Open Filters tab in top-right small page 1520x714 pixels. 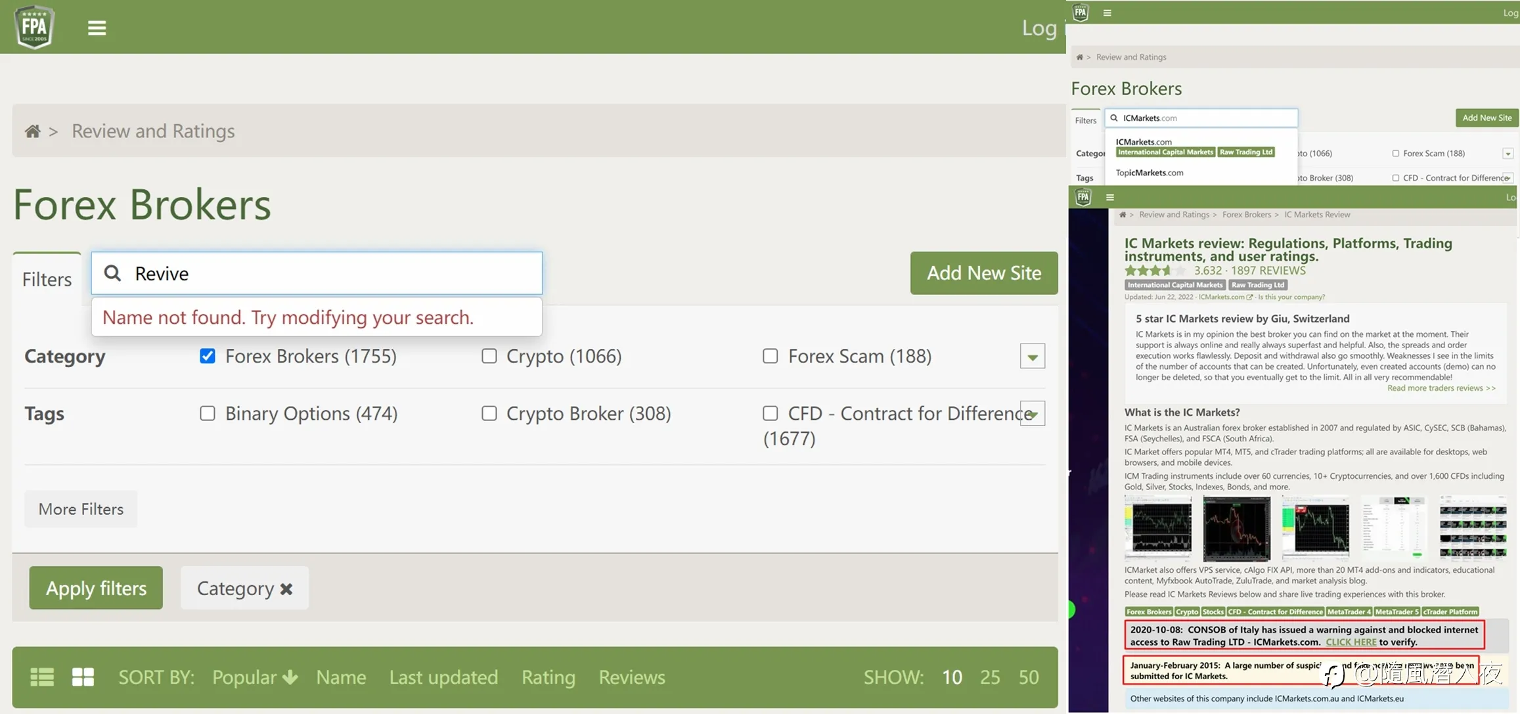(x=1086, y=120)
